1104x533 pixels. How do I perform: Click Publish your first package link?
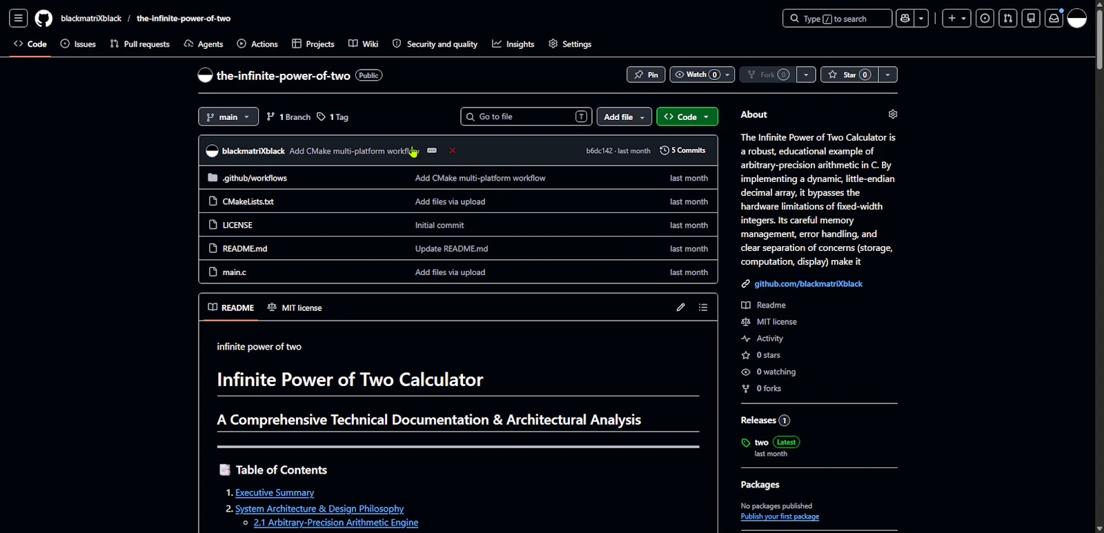780,516
